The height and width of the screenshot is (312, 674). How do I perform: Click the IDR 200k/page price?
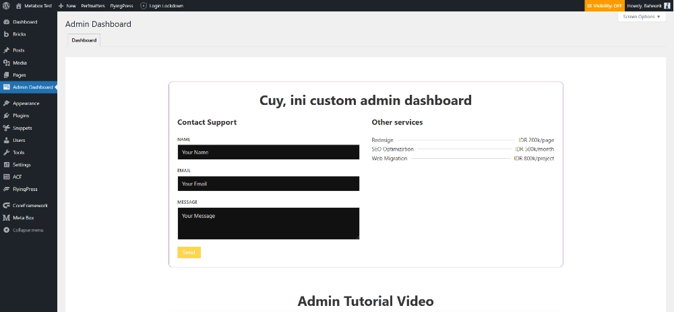pyautogui.click(x=537, y=140)
